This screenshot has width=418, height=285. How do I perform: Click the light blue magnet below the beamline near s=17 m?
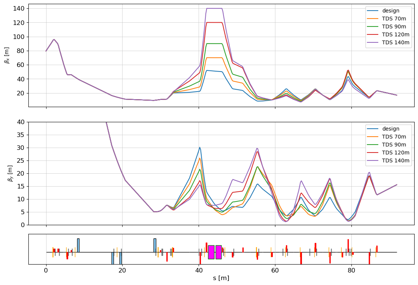[113, 258]
